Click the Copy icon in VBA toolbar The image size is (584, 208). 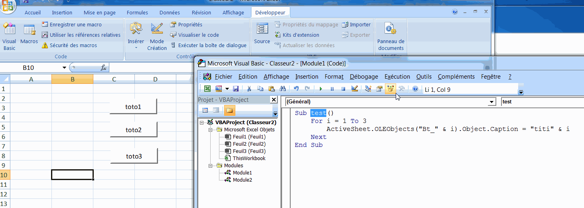[260, 89]
